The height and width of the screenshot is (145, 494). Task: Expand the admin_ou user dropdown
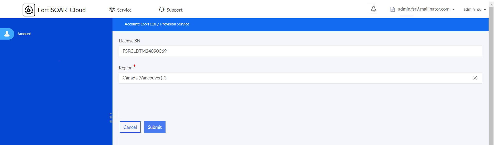click(x=475, y=9)
